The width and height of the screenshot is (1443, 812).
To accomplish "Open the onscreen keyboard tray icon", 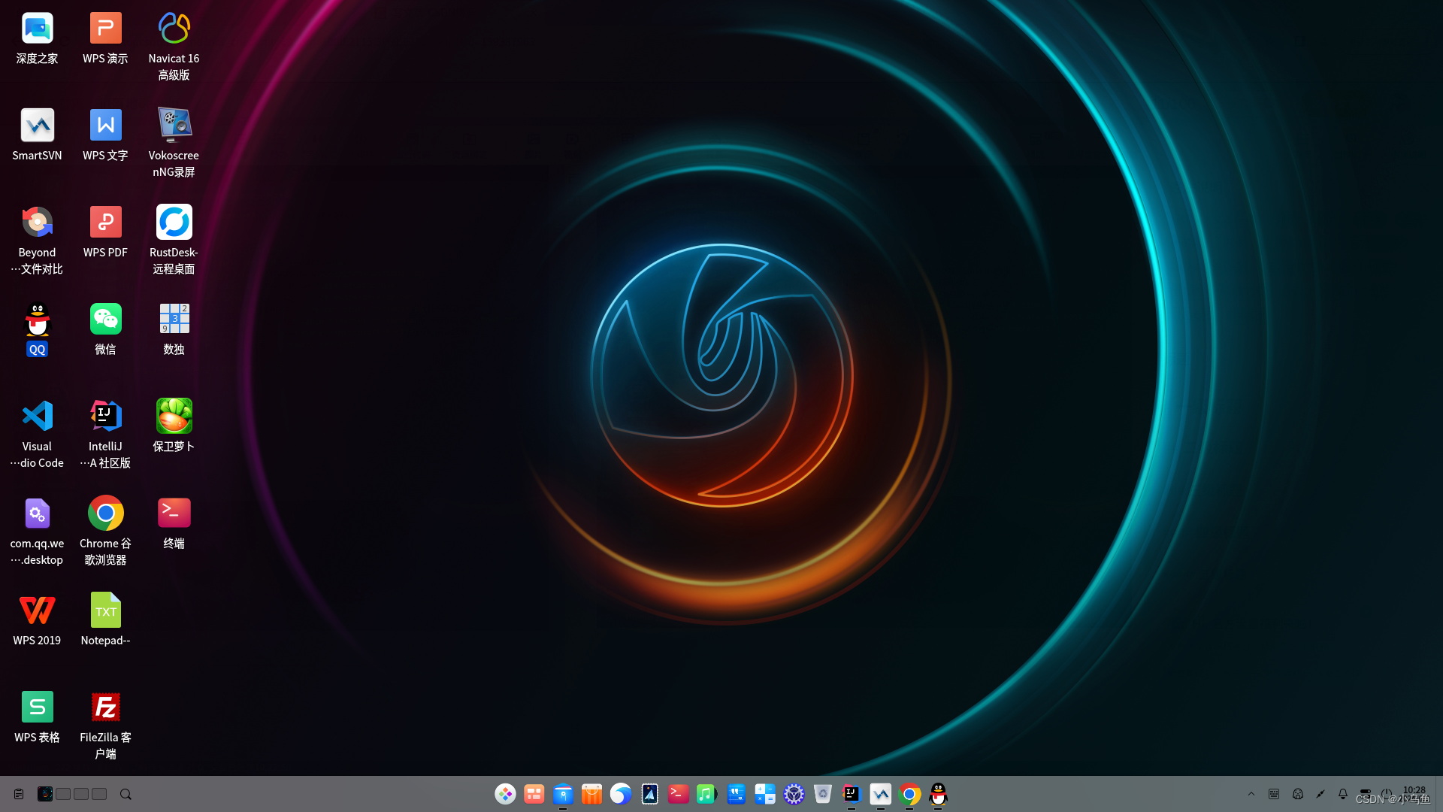I will 1274,794.
